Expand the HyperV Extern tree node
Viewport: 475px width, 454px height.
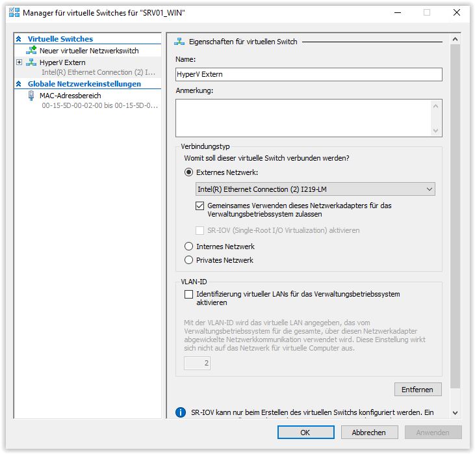point(19,62)
